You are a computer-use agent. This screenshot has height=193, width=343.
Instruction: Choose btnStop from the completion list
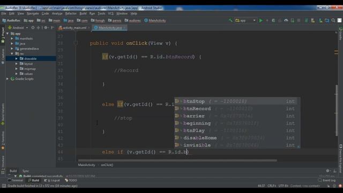click(237, 101)
